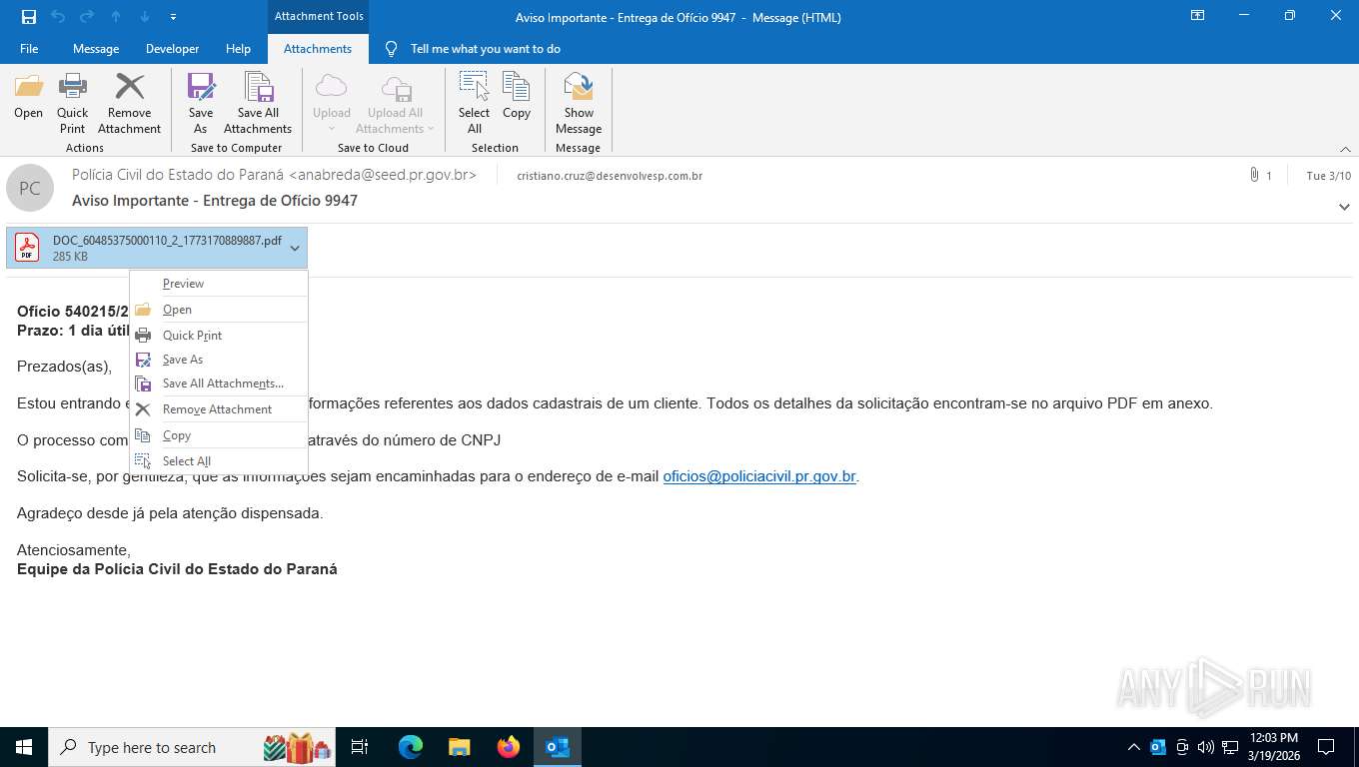Choose Select All in the context menu
The height and width of the screenshot is (767, 1359).
click(219, 461)
